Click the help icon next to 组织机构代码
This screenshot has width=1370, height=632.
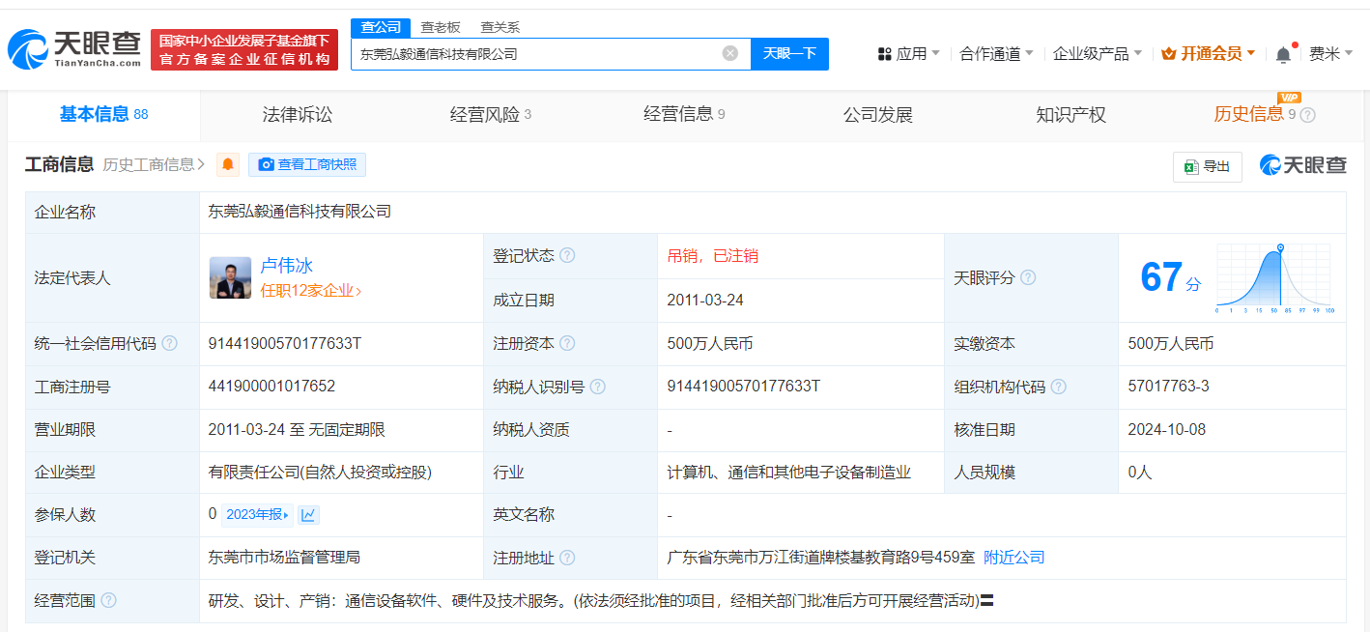click(1059, 387)
